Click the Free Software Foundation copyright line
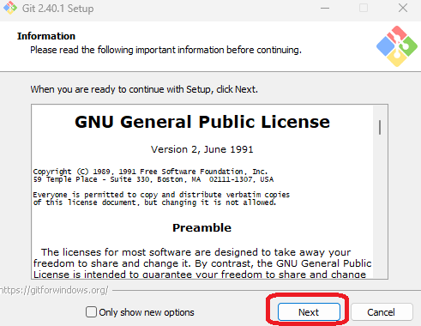Screen dimensions: 421x326 (150, 172)
